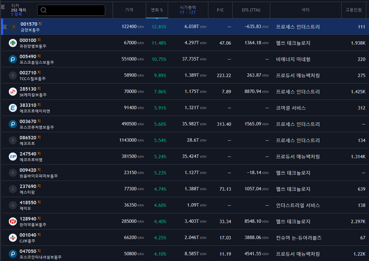Viewport: 369px width, 261px height.
Task: Open ticker 047050 포스코인터내셔널보통주
Action: click(41, 254)
